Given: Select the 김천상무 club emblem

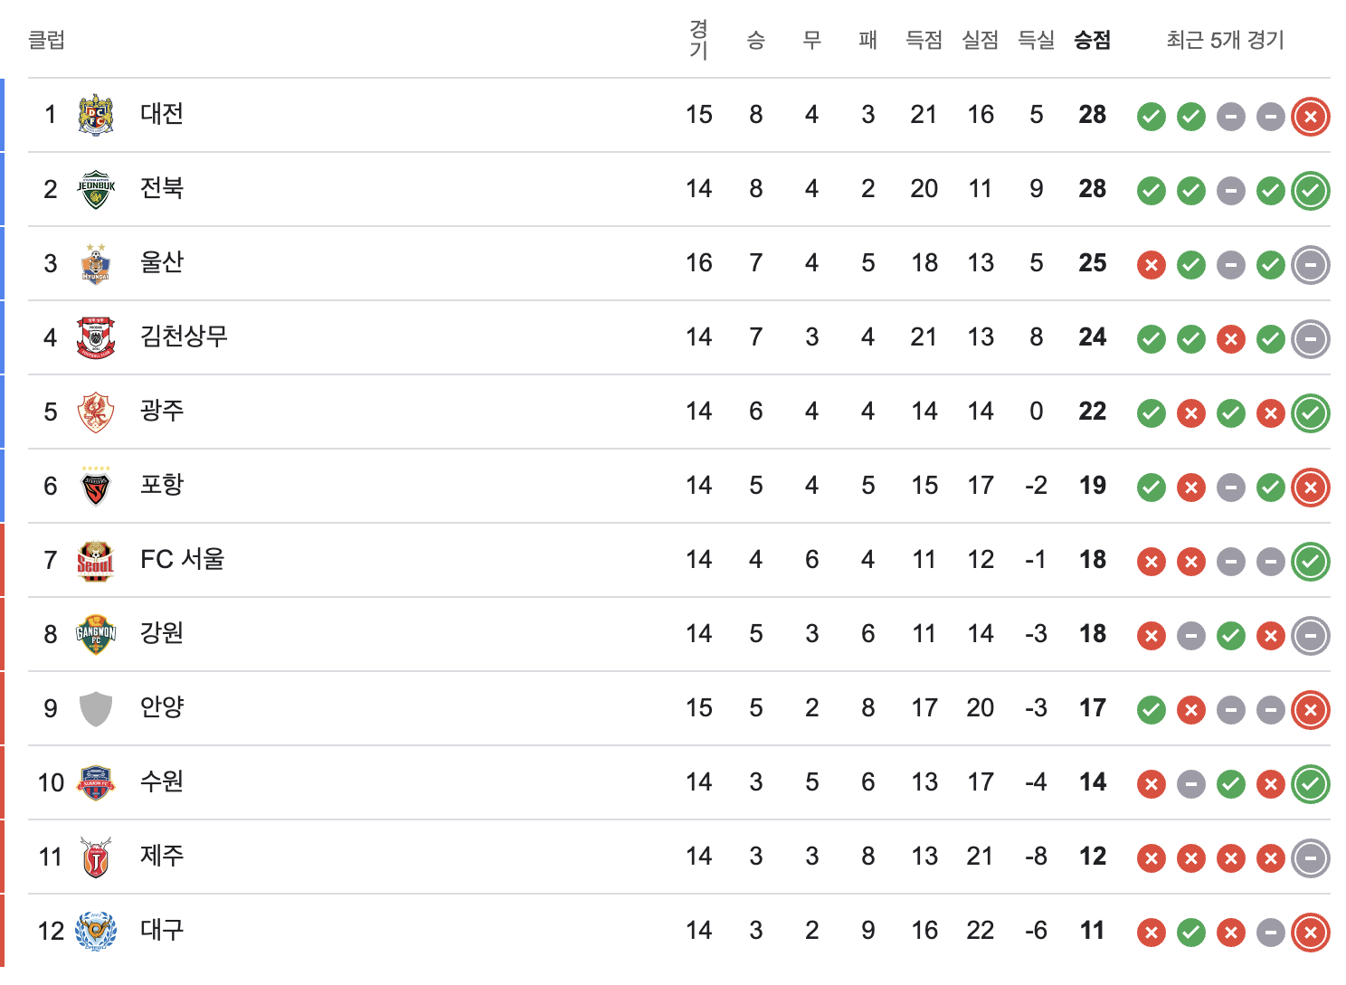Looking at the screenshot, I should tap(96, 337).
